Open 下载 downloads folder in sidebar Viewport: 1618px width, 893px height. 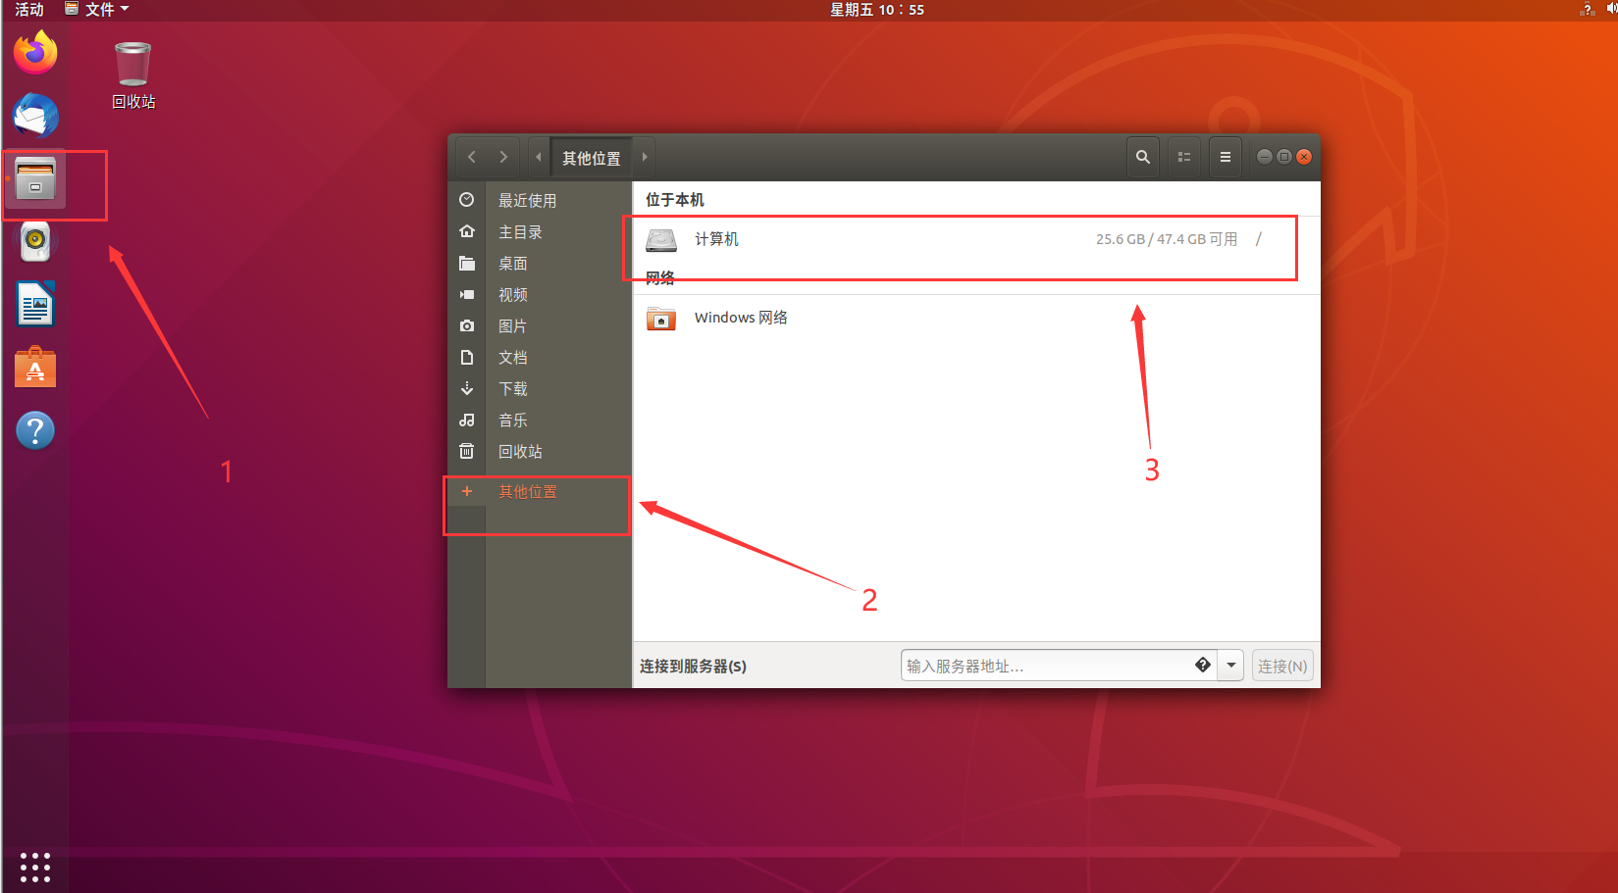(512, 389)
